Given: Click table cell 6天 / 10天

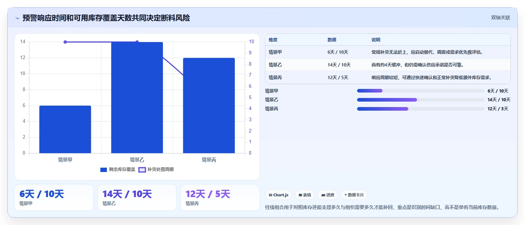Looking at the screenshot, I should coord(338,52).
